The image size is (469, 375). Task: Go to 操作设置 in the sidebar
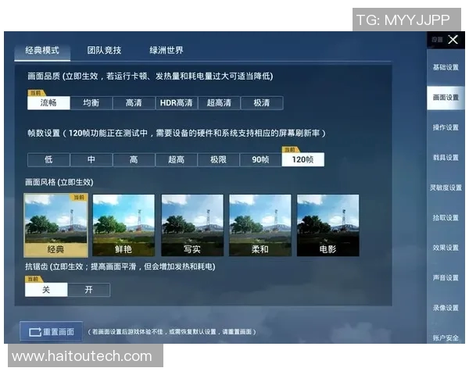pyautogui.click(x=446, y=127)
